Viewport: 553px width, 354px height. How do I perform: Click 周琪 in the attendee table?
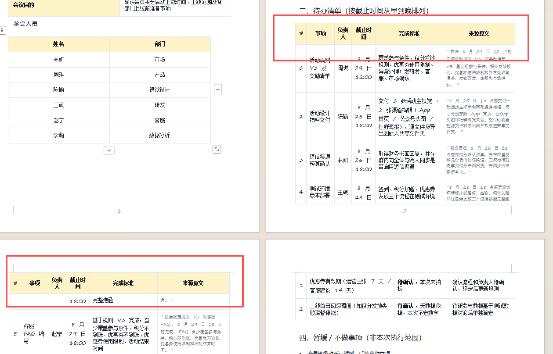click(59, 75)
